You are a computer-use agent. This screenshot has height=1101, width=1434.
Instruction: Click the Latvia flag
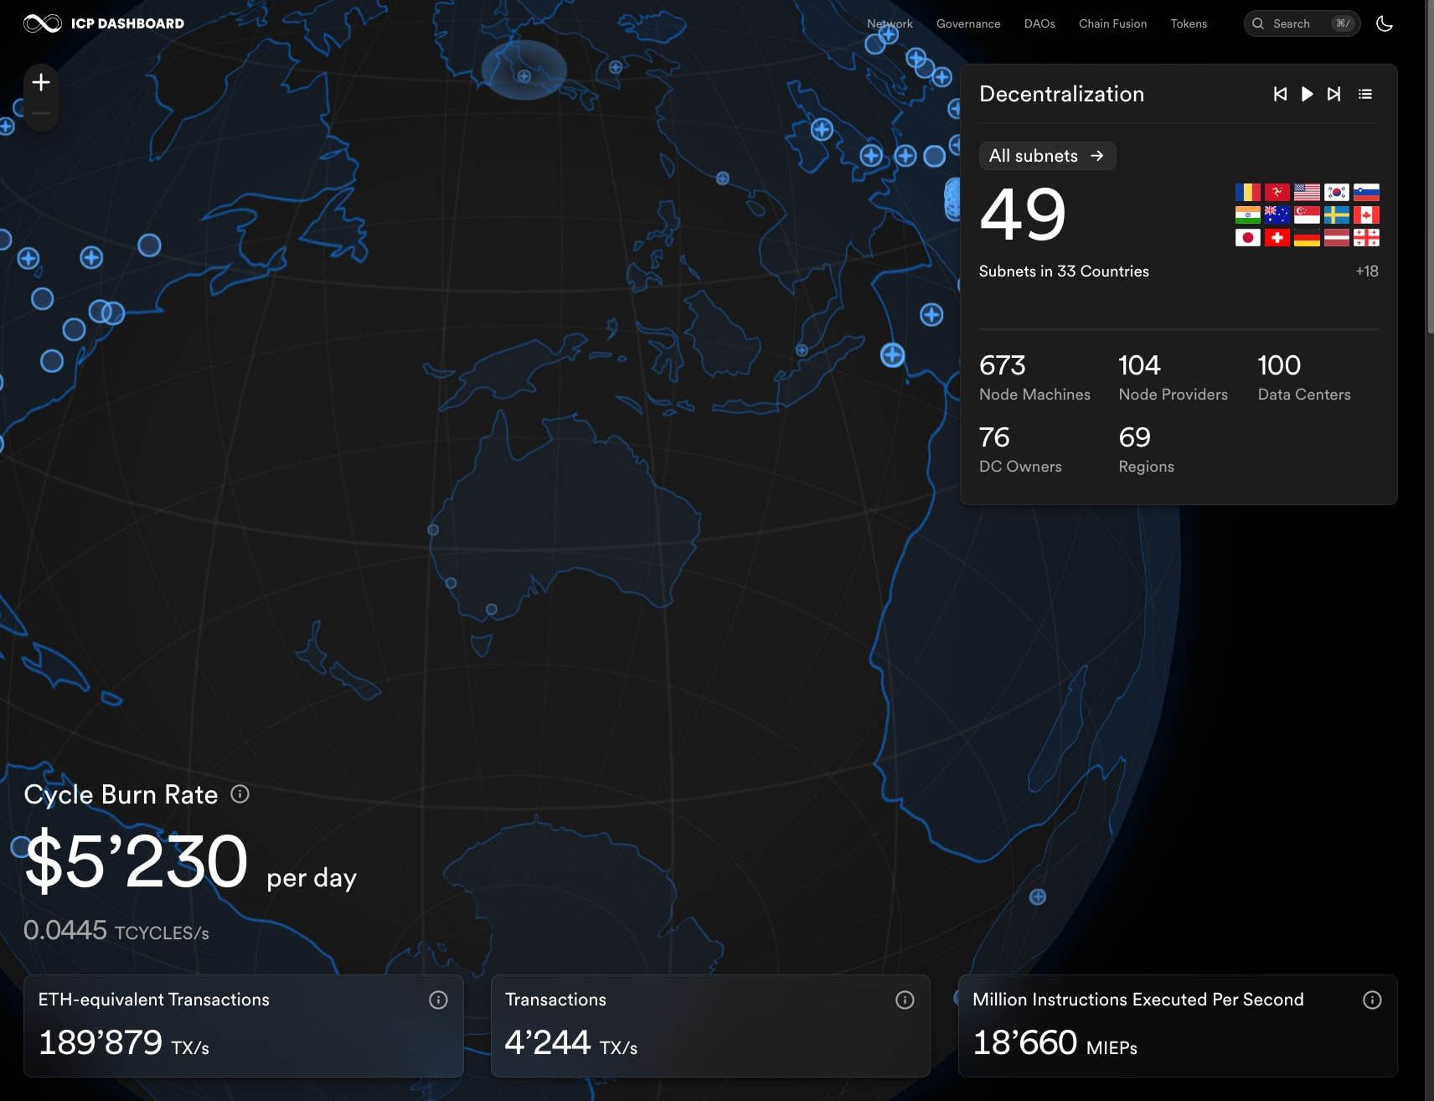click(x=1337, y=238)
